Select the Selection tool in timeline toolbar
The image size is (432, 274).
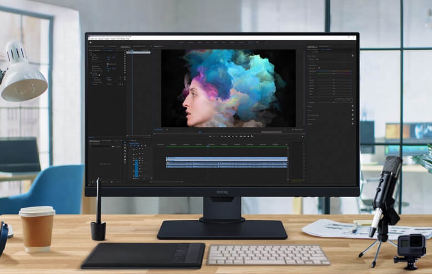coord(125,142)
